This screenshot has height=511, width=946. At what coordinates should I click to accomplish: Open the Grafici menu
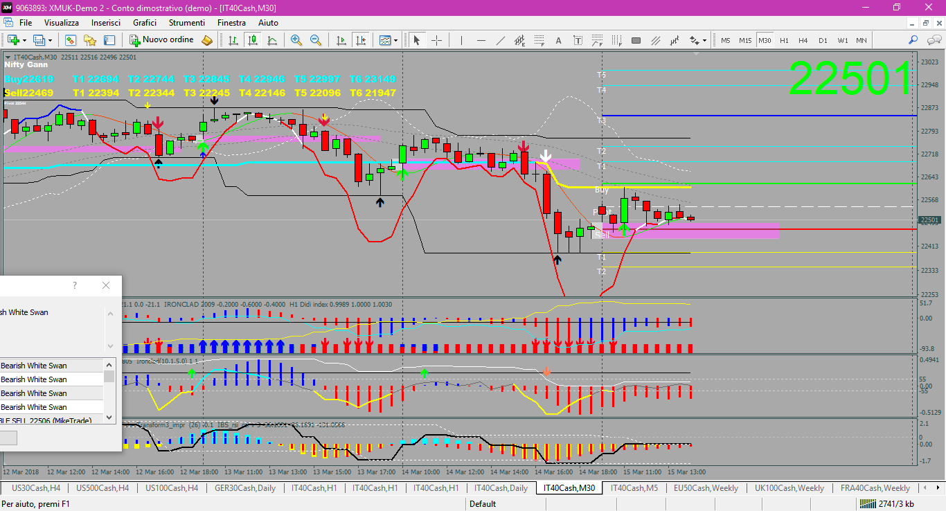click(145, 23)
